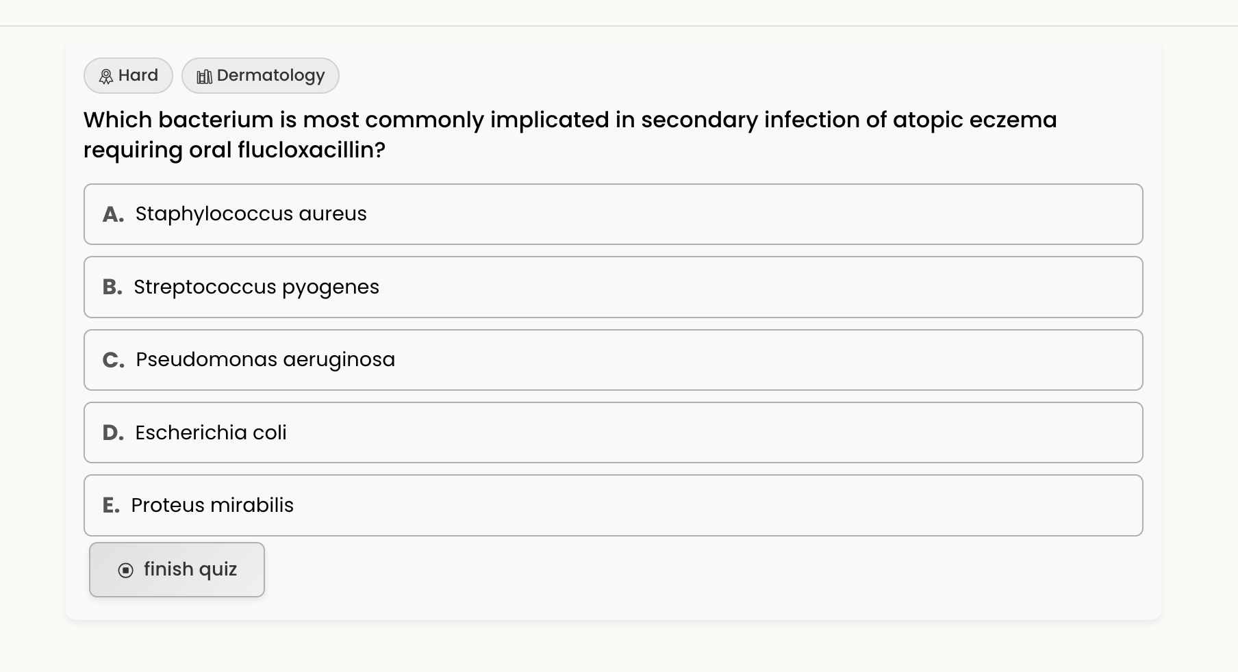Click the letter C option label

113,360
